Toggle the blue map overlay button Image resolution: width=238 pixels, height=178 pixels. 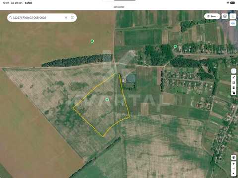[x=233, y=23]
